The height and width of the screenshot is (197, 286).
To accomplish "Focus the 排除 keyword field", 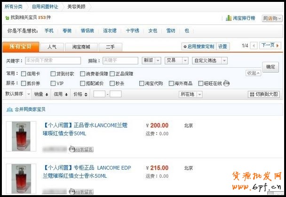I will click(120, 61).
